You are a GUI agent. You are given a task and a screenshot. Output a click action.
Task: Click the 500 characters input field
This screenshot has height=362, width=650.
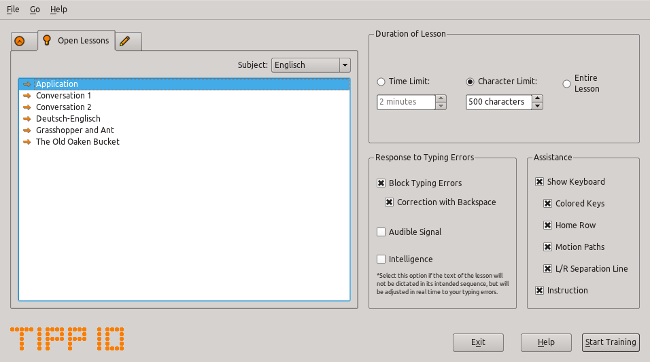coord(498,102)
